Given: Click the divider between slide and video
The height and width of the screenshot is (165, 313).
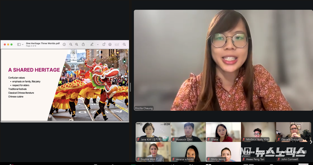Looking at the screenshot, I should coord(130,87).
